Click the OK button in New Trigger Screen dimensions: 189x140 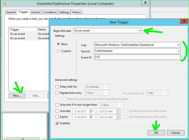click(156, 133)
